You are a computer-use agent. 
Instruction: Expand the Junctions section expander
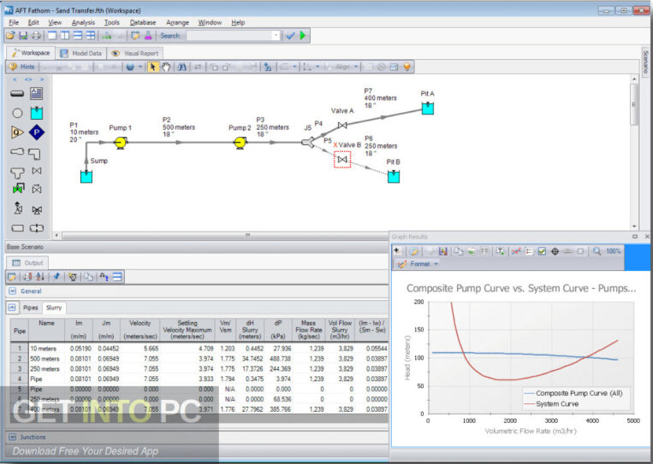(13, 437)
